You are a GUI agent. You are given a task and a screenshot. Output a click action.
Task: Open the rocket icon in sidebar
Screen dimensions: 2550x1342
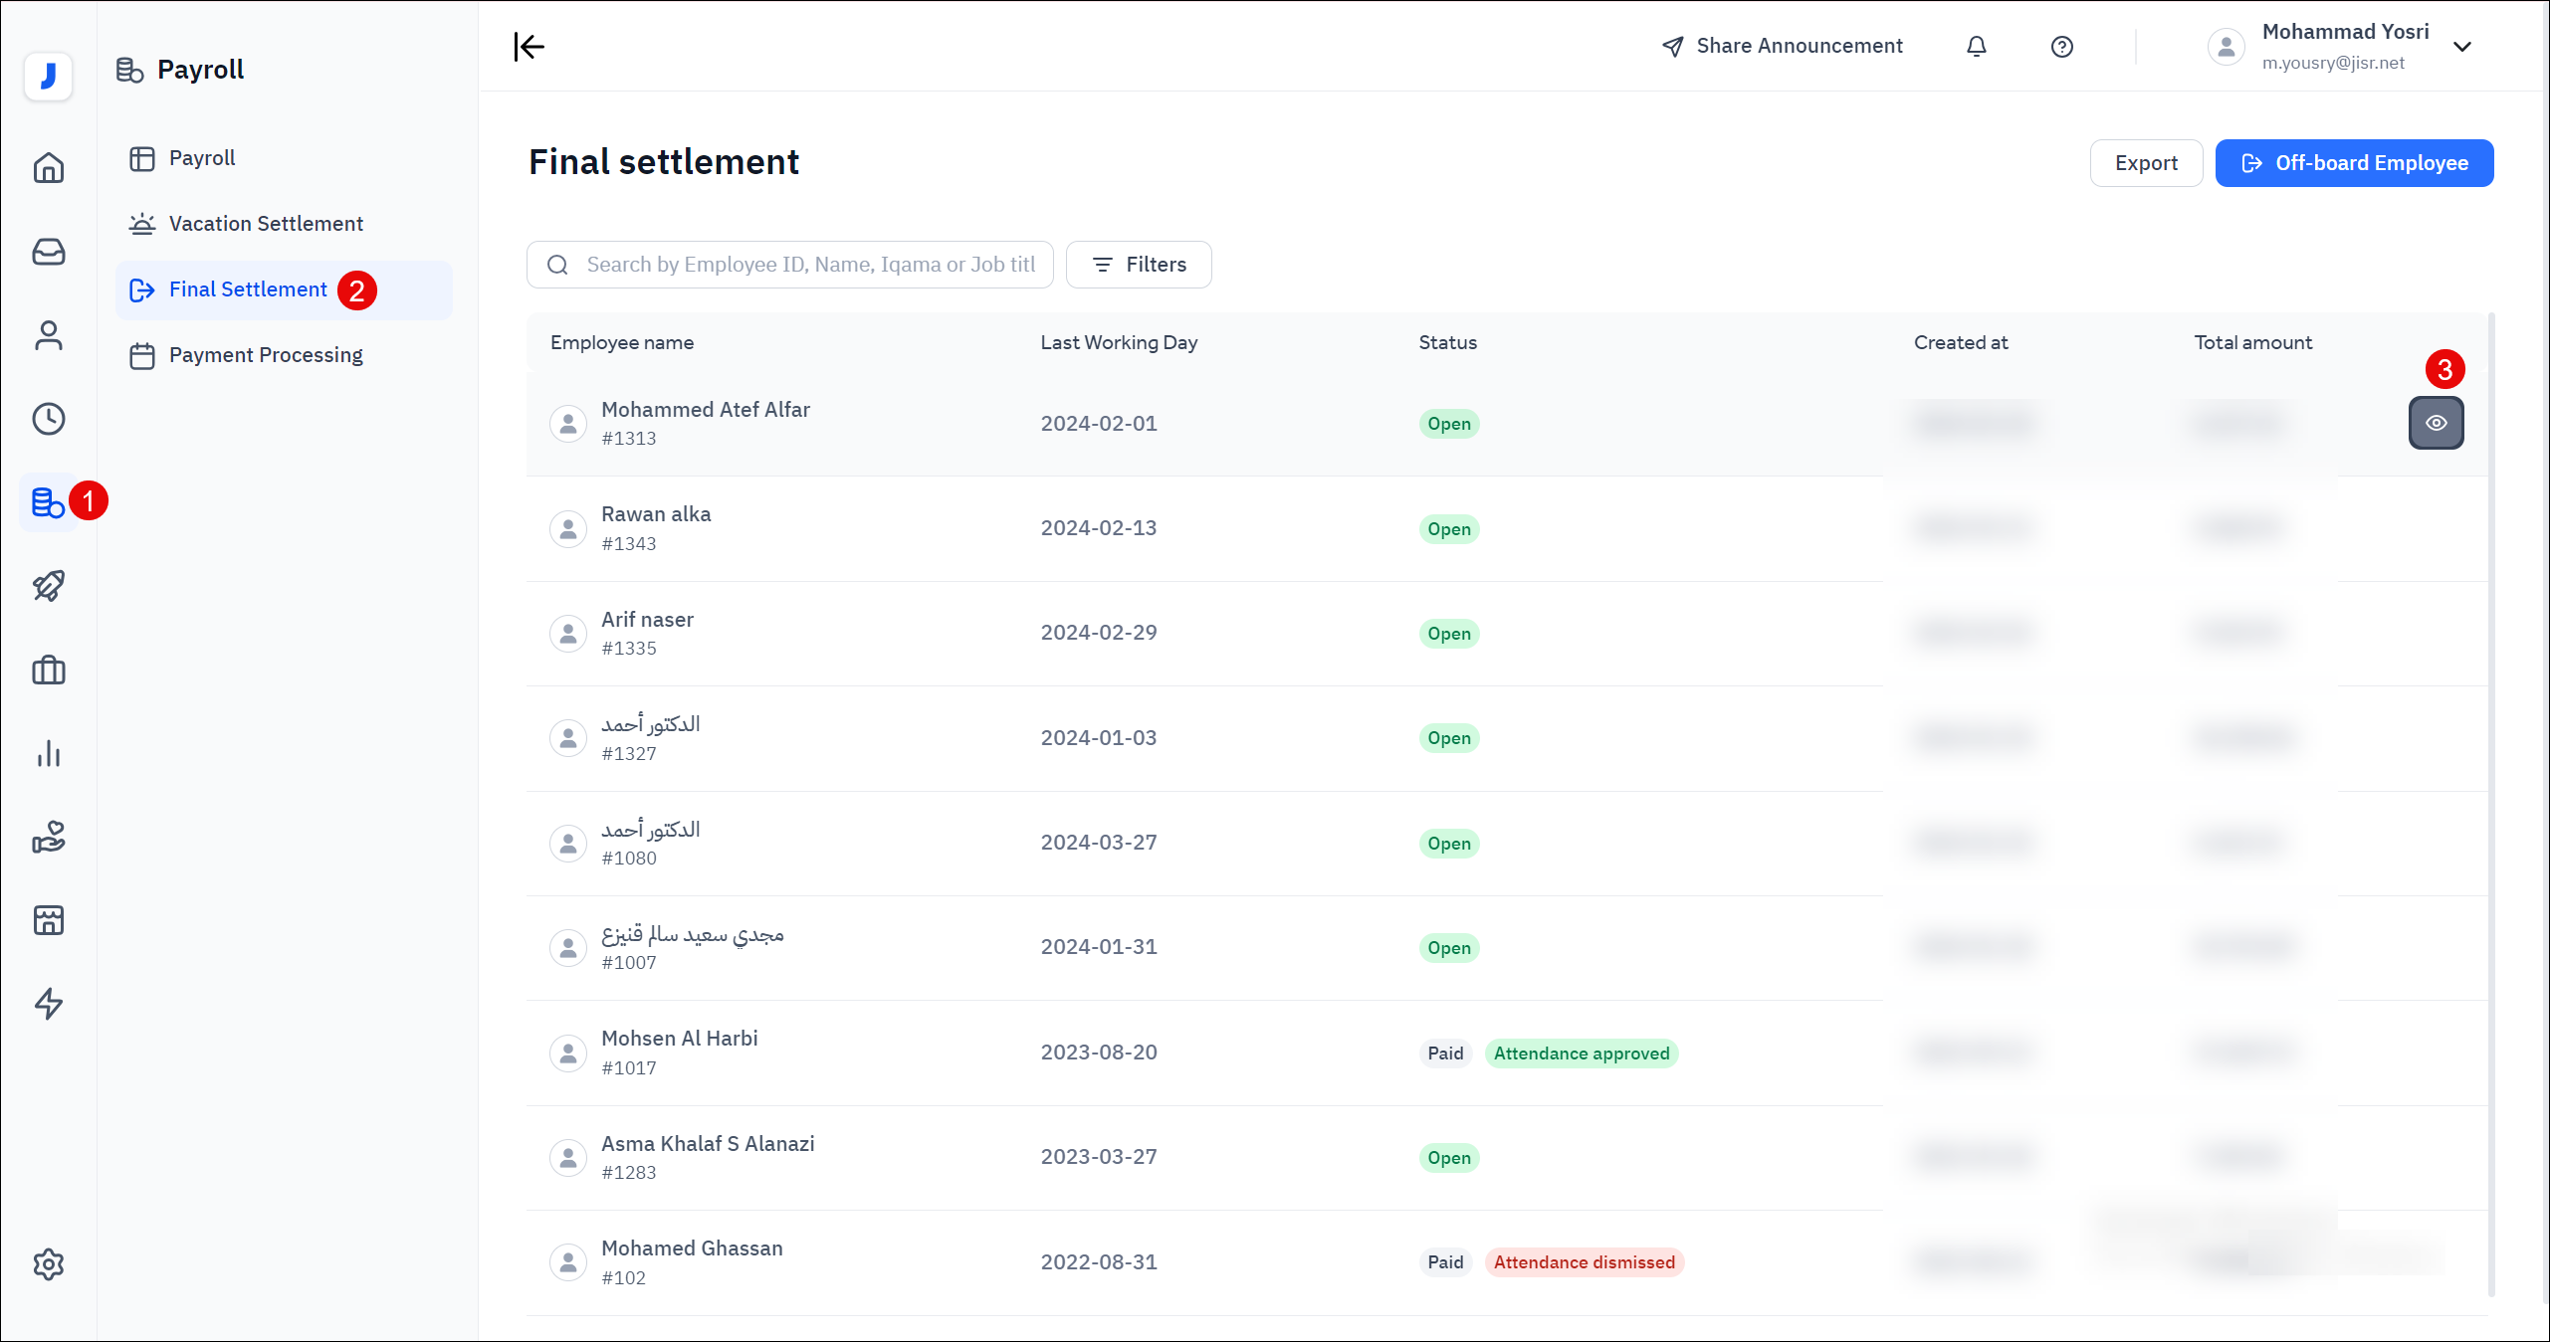pos(48,586)
